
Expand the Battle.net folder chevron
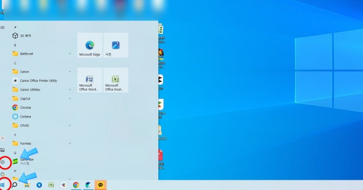70,54
